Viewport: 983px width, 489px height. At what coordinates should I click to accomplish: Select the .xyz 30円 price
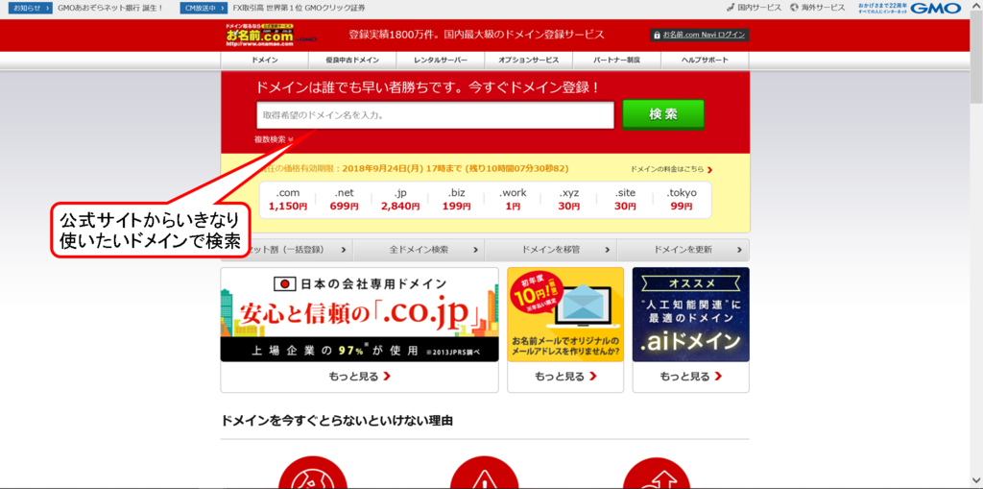coord(570,200)
